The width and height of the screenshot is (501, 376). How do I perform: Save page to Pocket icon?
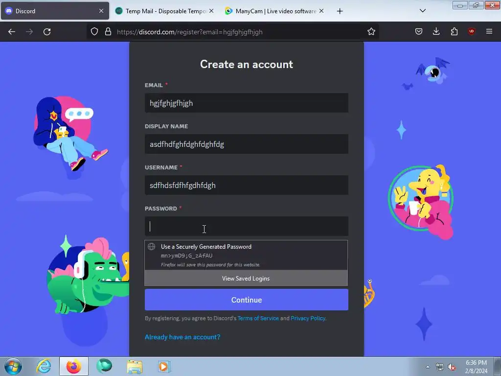pyautogui.click(x=419, y=31)
